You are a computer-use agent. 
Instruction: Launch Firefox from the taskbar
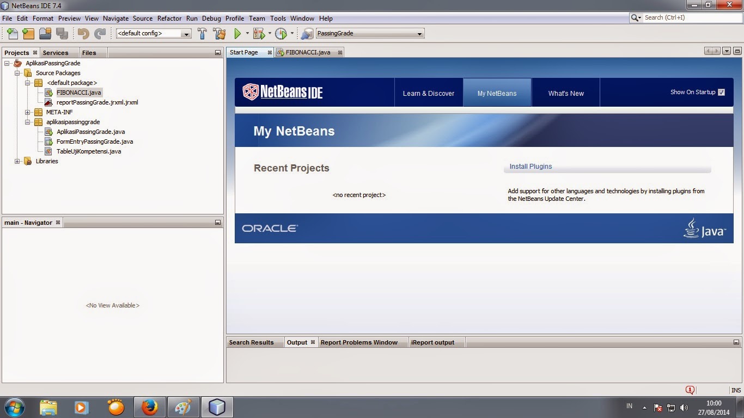coord(149,407)
